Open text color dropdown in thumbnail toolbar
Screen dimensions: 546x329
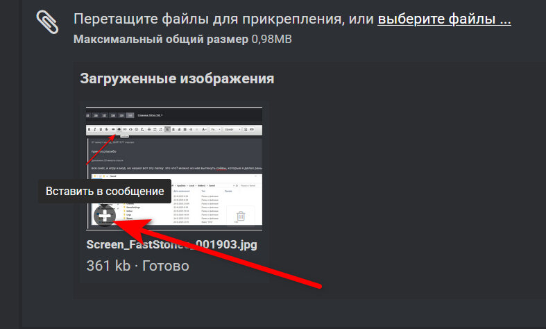(205, 129)
